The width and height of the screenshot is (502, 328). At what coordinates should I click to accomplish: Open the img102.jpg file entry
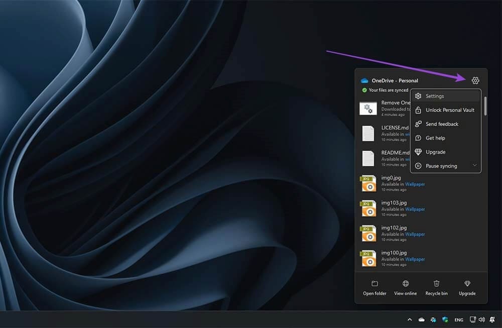pyautogui.click(x=421, y=233)
